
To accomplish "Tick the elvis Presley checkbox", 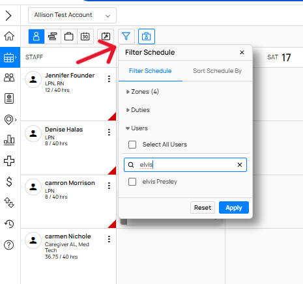I will (132, 182).
